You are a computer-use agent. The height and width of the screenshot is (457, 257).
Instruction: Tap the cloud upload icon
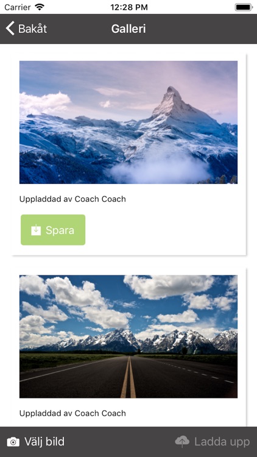click(182, 442)
